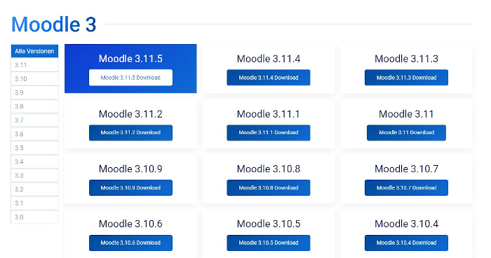
Task: Click the Moodle 3.11.2 Download button
Action: tap(130, 133)
